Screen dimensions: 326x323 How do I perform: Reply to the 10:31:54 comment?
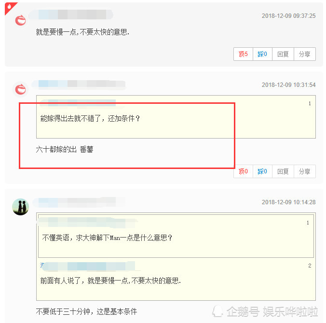tap(283, 171)
